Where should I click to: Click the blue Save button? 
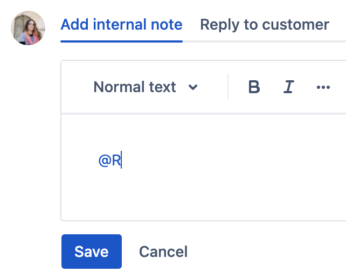(x=92, y=252)
